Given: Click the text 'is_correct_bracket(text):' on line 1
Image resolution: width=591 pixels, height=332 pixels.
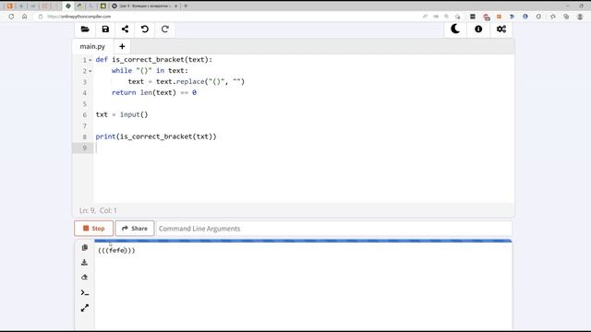Looking at the screenshot, I should (x=163, y=59).
